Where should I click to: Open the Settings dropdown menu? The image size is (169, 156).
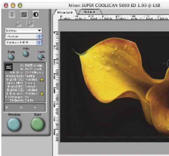coord(24,31)
